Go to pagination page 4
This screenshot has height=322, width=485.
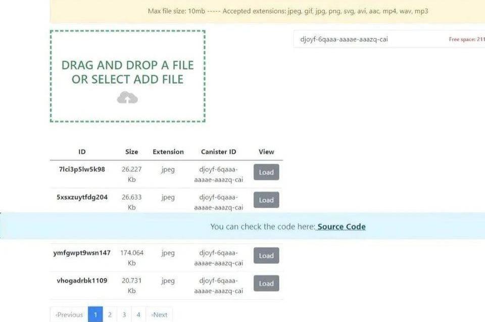(x=138, y=315)
